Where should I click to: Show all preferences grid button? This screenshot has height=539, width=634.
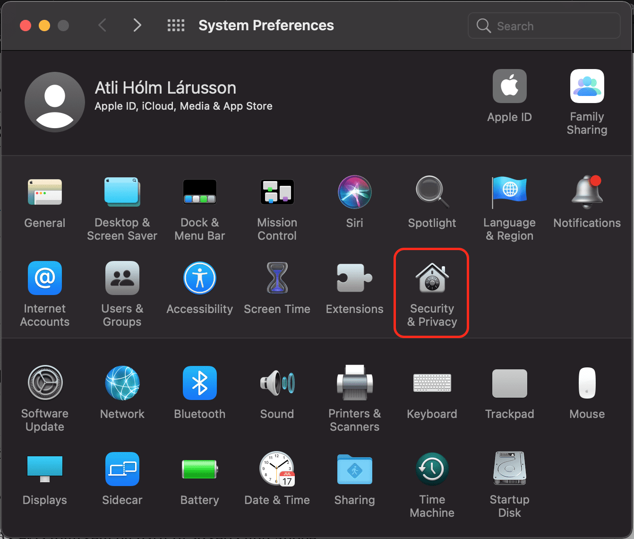click(x=176, y=26)
